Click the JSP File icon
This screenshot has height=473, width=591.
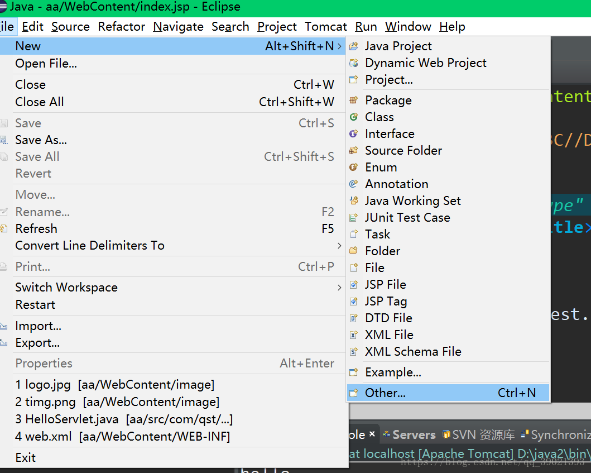pyautogui.click(x=353, y=285)
